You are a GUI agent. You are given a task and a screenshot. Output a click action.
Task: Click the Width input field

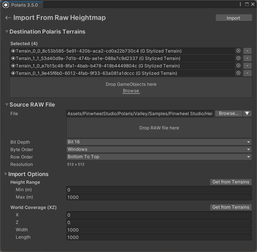[x=159, y=230]
